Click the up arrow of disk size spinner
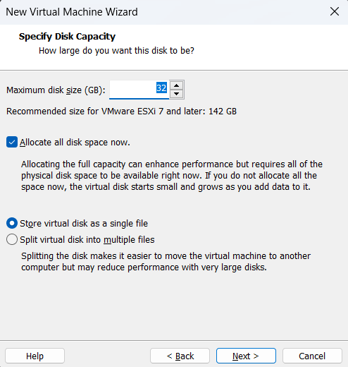This screenshot has height=367, width=348. [177, 85]
